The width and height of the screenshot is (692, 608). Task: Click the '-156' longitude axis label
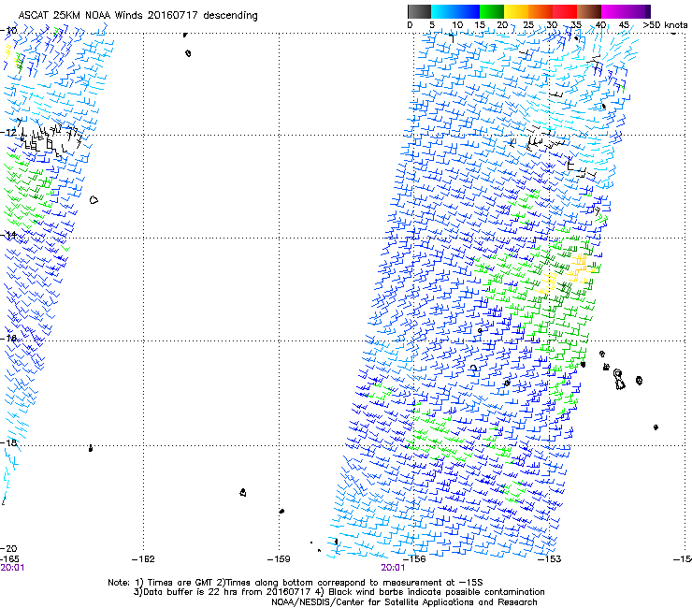[x=414, y=559]
